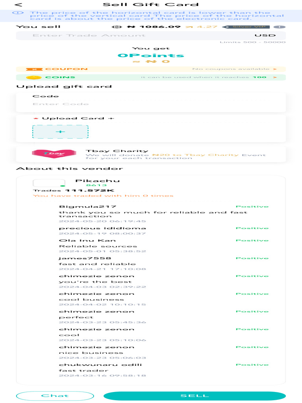Tap reviewer name Bigmula217
The height and width of the screenshot is (403, 302).
point(88,207)
